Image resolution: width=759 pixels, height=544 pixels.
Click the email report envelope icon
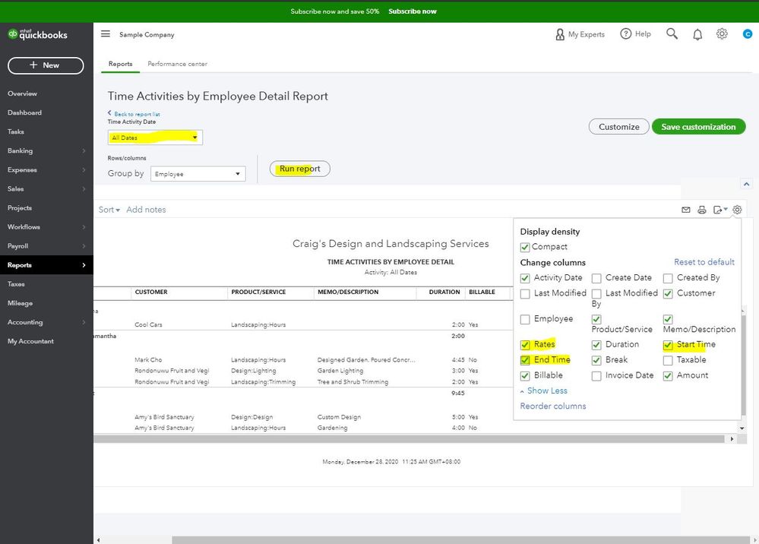[686, 210]
